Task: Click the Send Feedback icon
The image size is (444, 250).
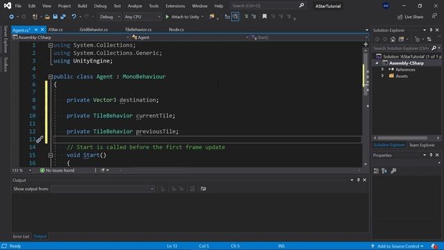Action: pyautogui.click(x=434, y=16)
